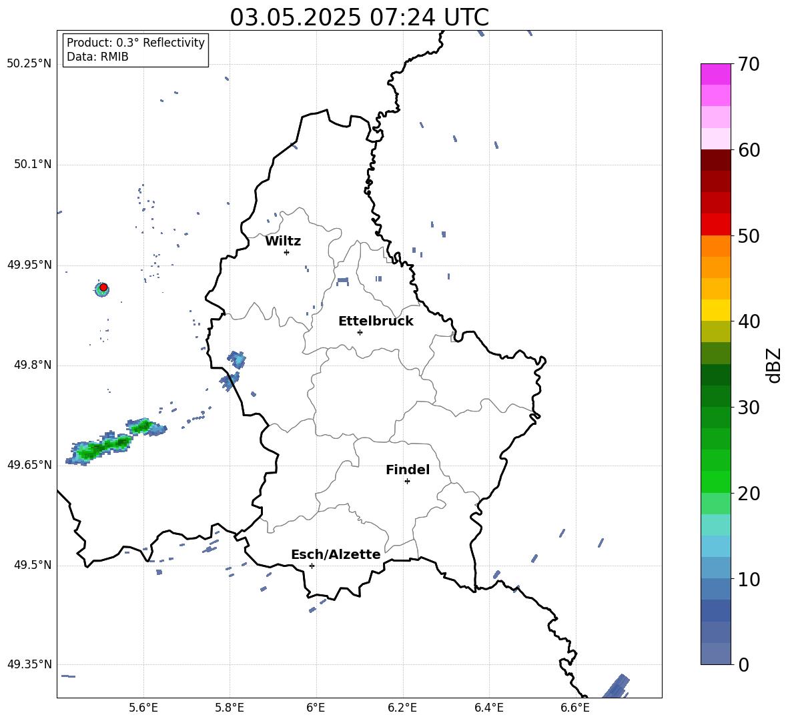Click the colorbar '30' tick label
The image size is (790, 721).
coord(749,408)
